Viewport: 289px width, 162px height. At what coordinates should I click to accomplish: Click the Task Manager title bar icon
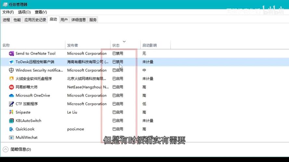point(5,5)
